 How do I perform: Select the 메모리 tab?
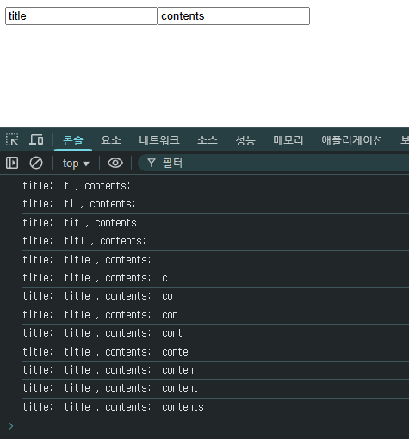tap(288, 140)
